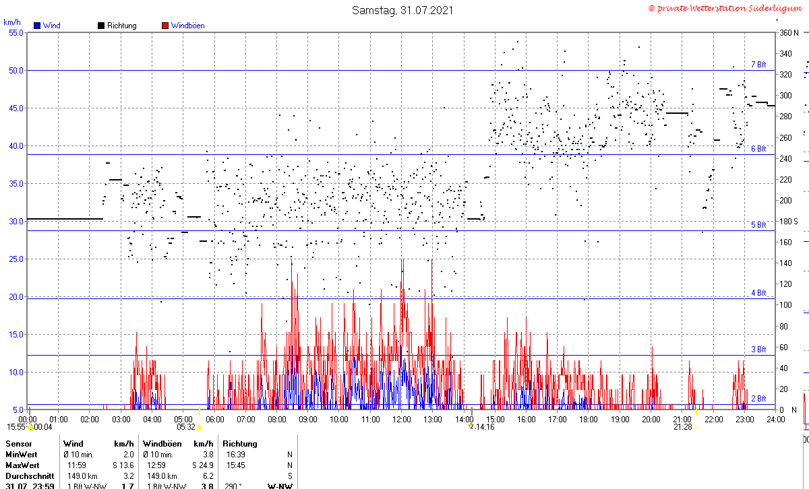
Task: Click the red Windböen legend square
Action: pos(165,26)
